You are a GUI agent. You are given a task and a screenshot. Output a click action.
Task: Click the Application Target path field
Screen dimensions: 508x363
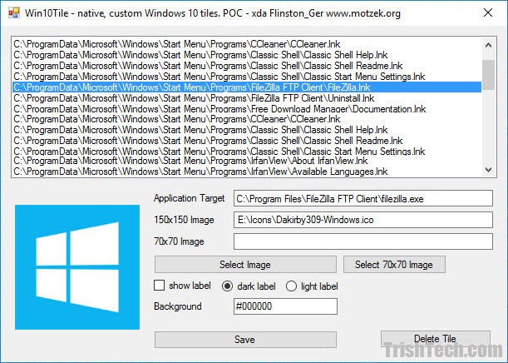(363, 198)
